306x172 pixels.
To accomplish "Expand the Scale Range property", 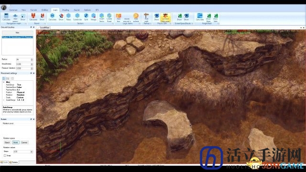I will pyautogui.click(x=4, y=100).
